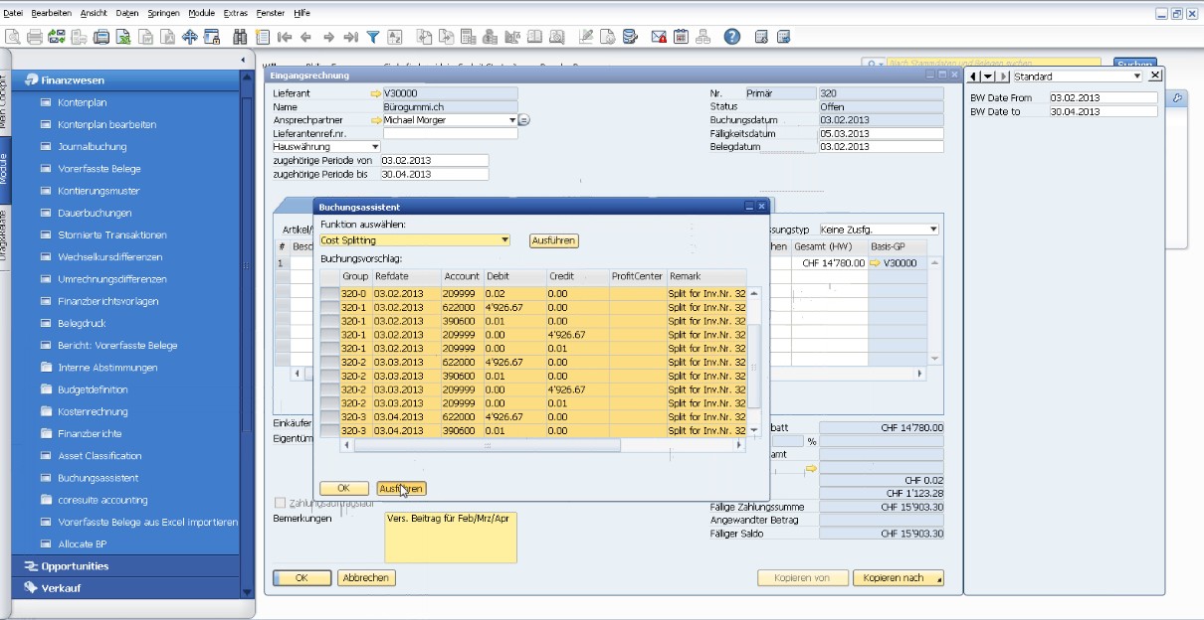Open help via blue question mark icon

click(731, 38)
